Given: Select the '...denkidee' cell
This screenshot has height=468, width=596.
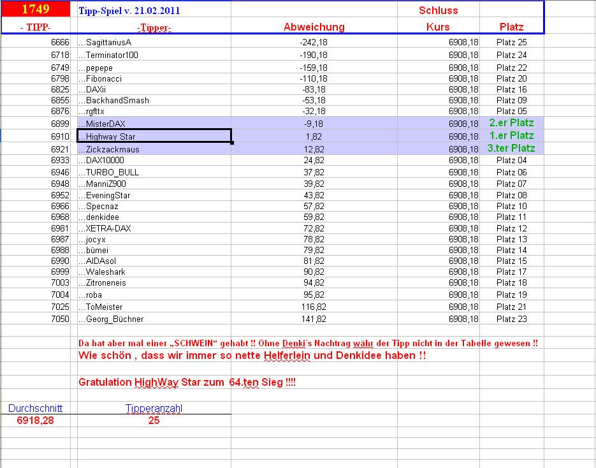Looking at the screenshot, I should pos(154,217).
